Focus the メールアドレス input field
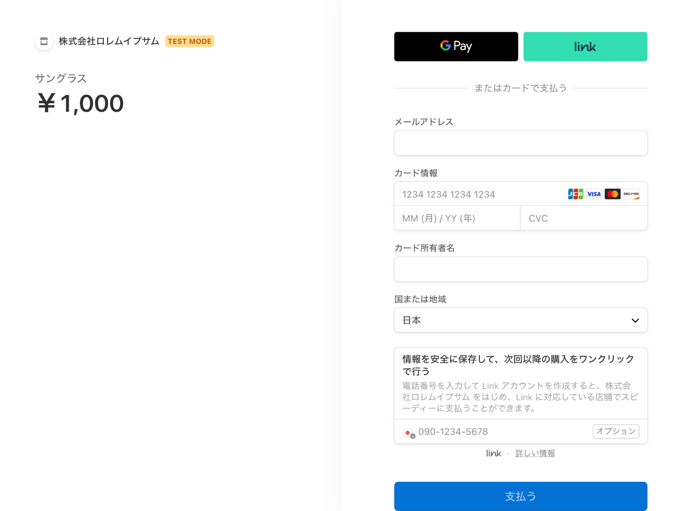The height and width of the screenshot is (511, 682). click(521, 143)
